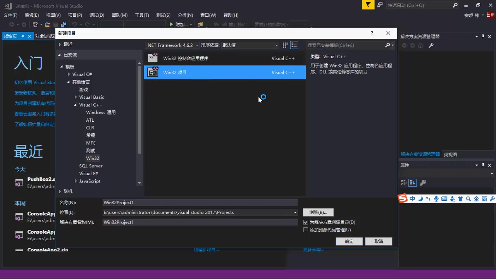Switch to the 类视图 tab
Viewport: 496px width, 279px height.
coord(450,154)
